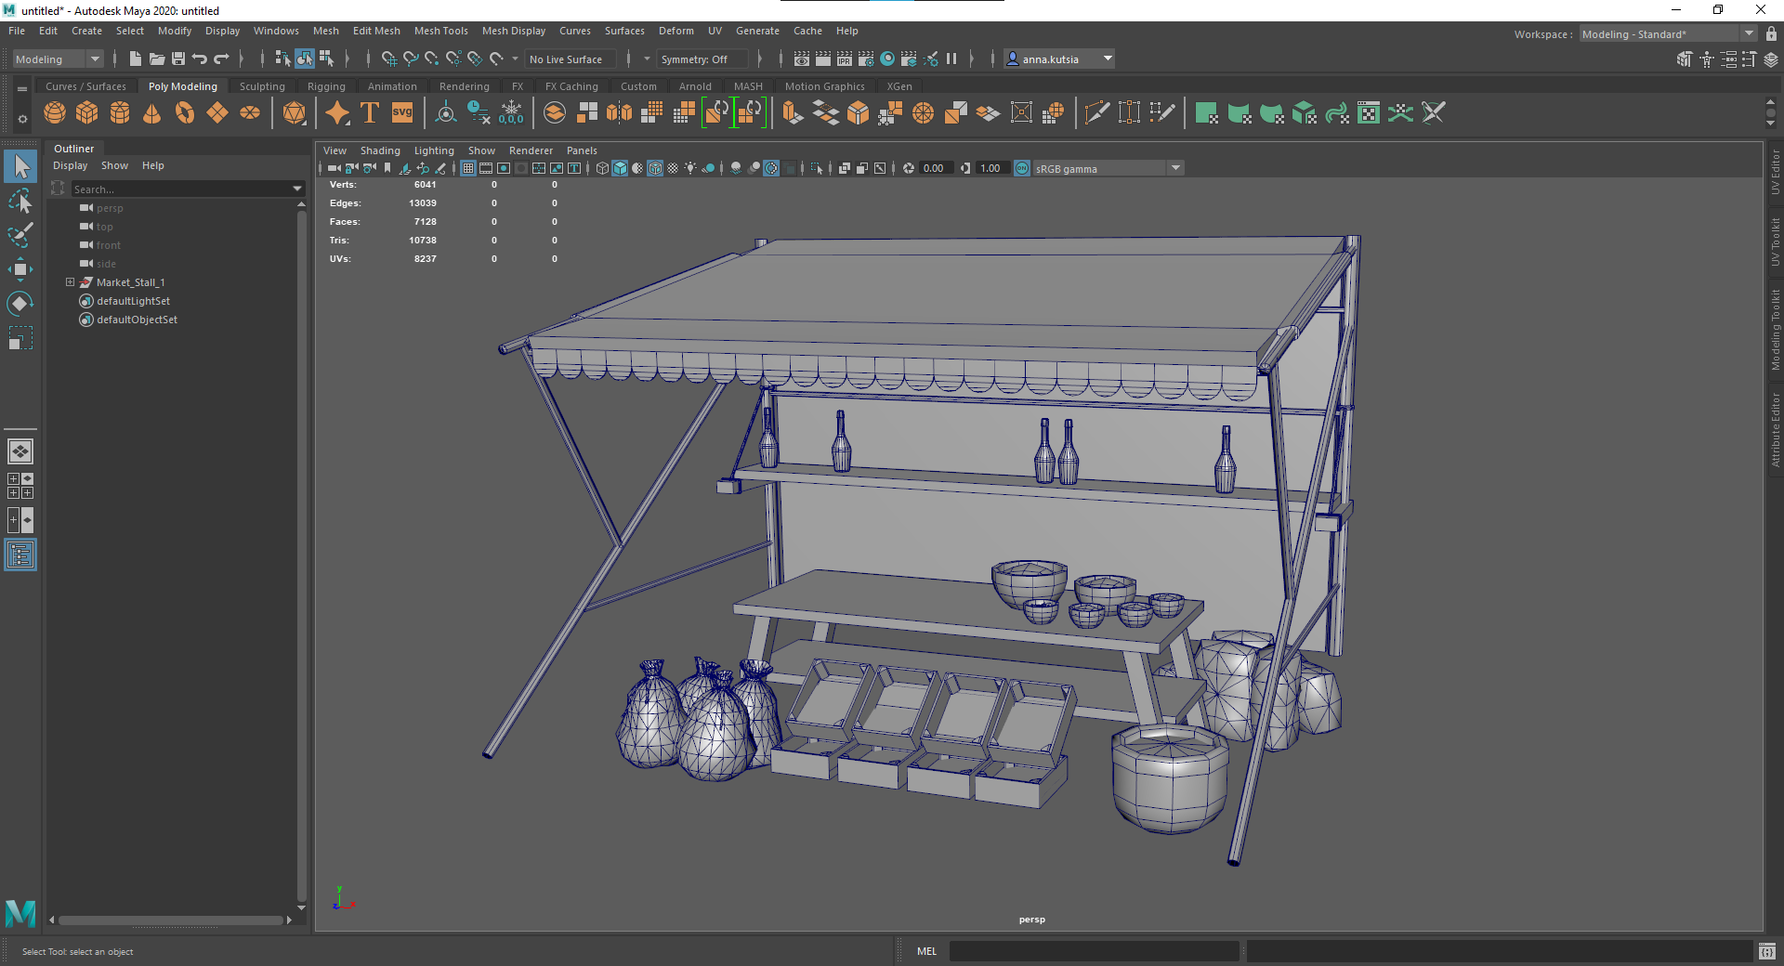This screenshot has width=1784, height=966.
Task: Click the MEL command language button
Action: [926, 951]
